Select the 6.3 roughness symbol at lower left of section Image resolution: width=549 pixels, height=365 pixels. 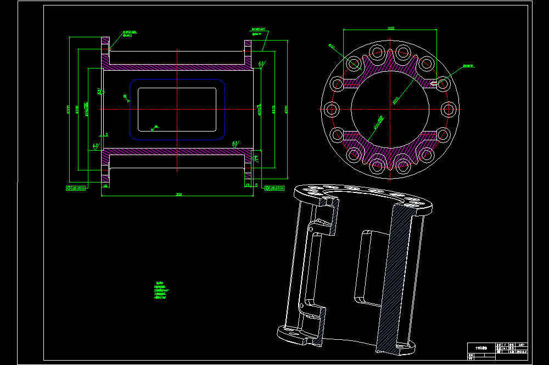click(x=96, y=146)
